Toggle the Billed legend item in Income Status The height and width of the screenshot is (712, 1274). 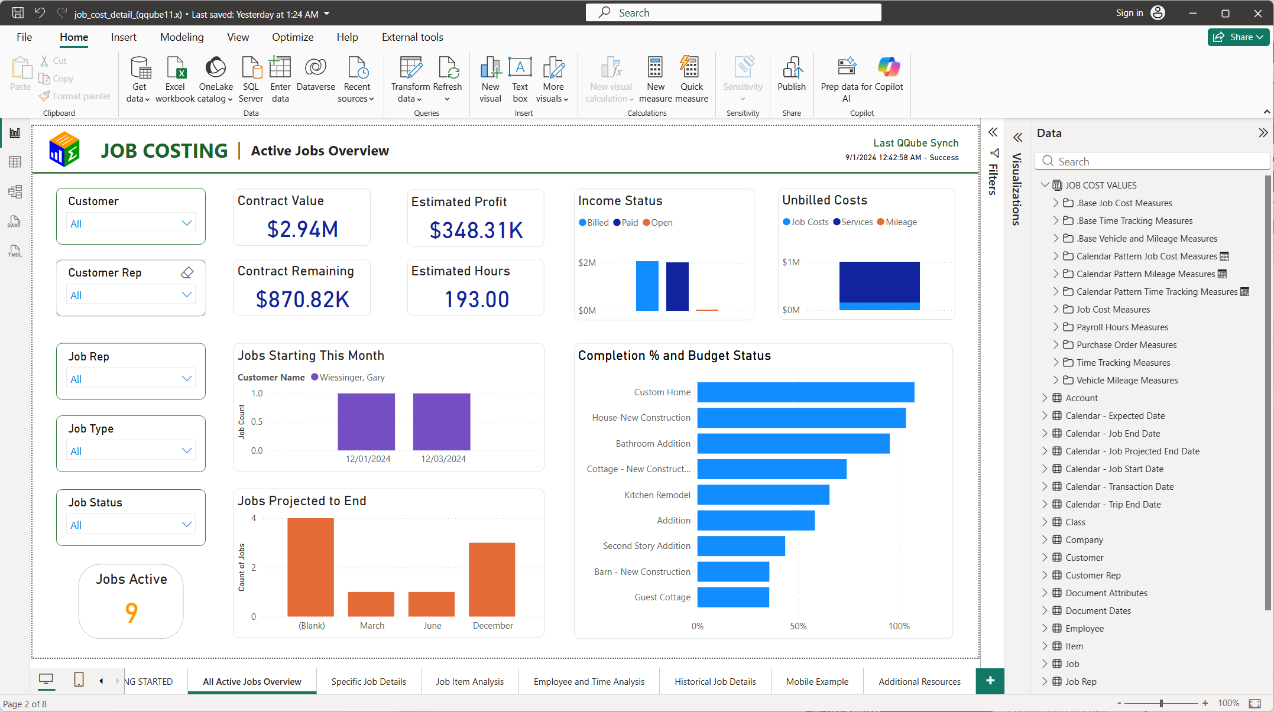point(594,223)
